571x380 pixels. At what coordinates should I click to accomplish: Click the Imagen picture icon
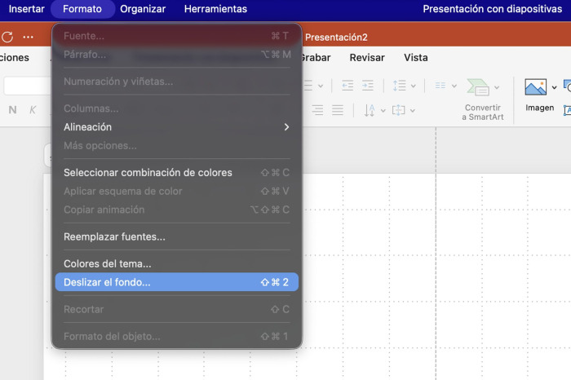click(535, 87)
